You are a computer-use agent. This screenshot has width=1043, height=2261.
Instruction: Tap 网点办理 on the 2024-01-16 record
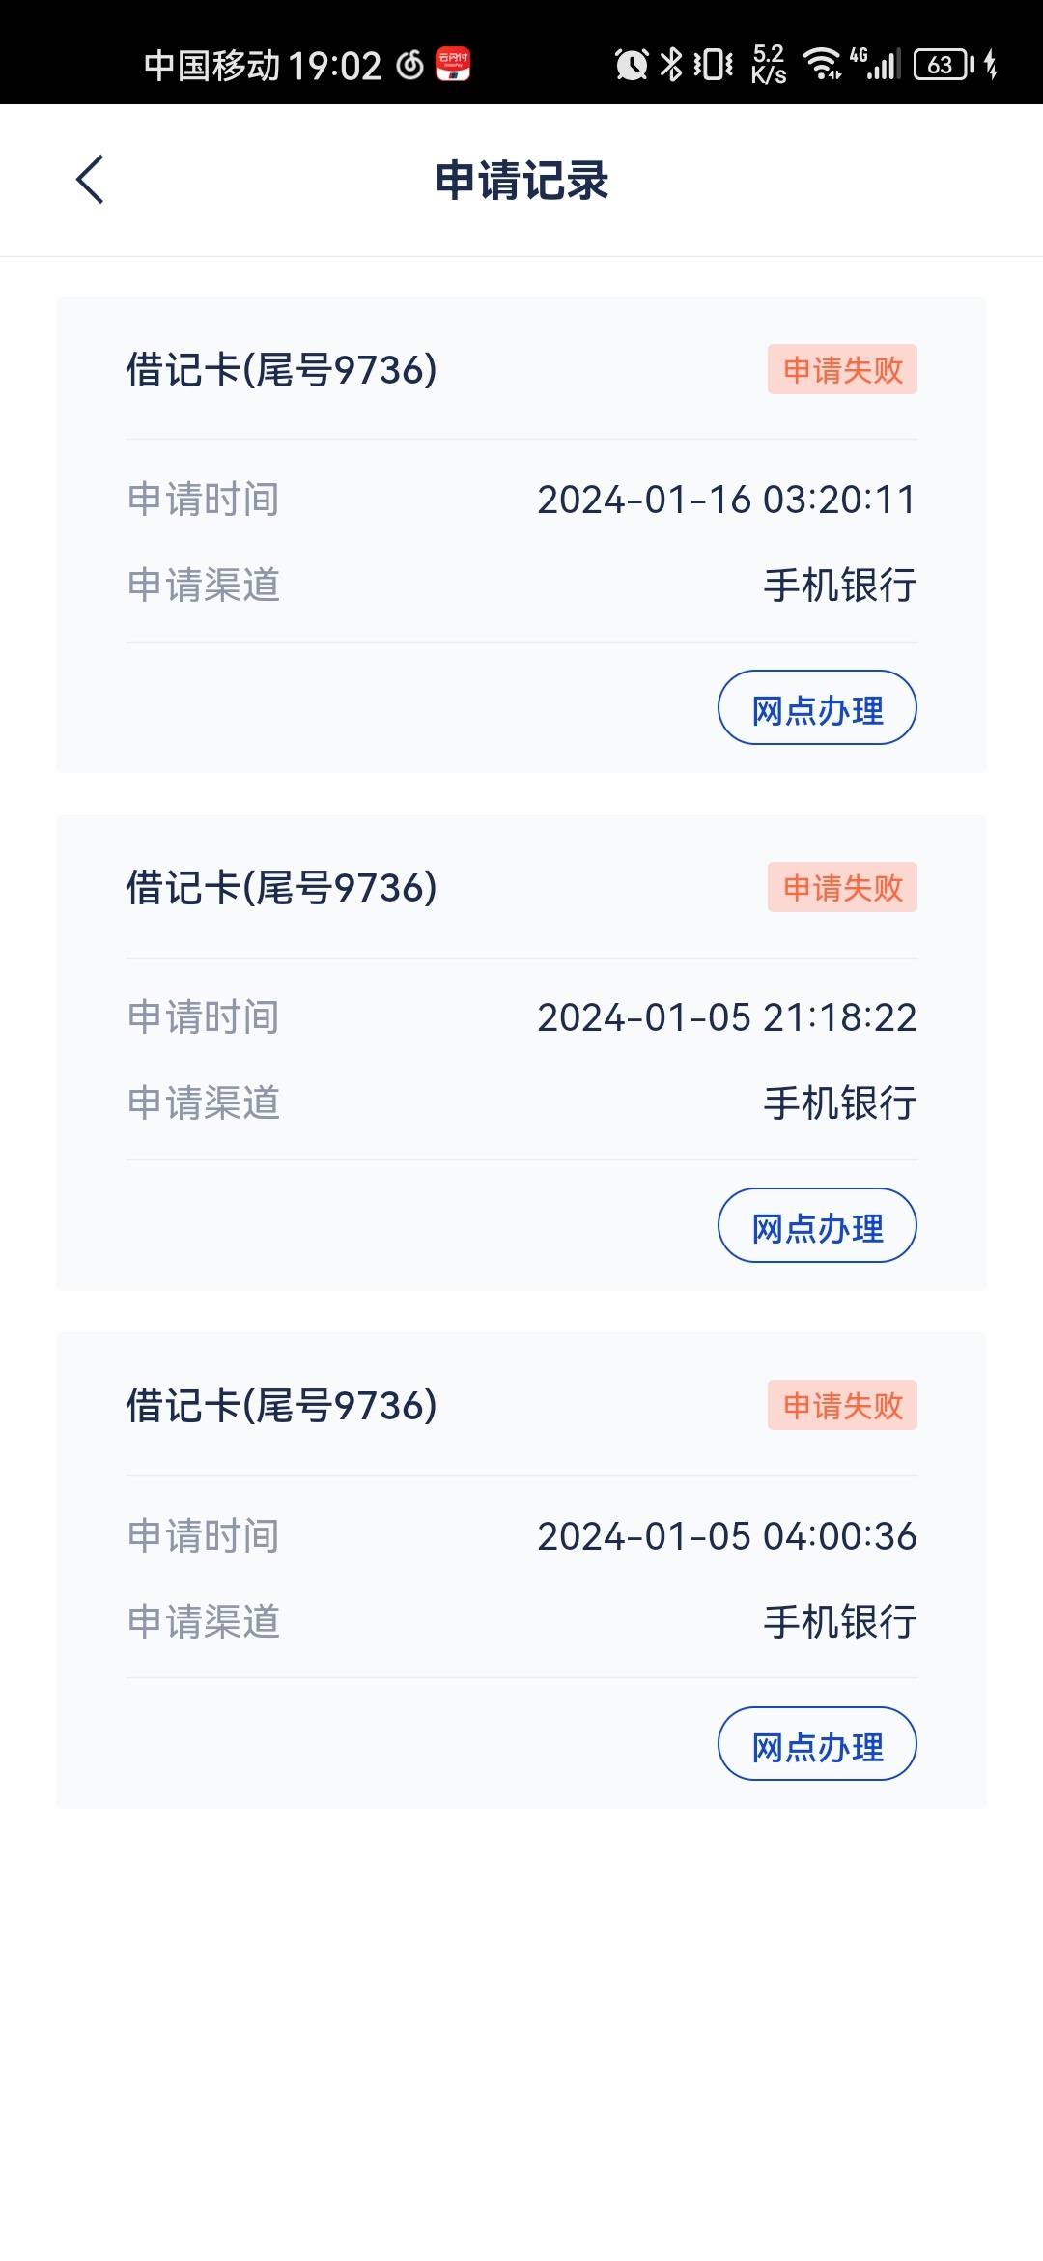[x=817, y=707]
